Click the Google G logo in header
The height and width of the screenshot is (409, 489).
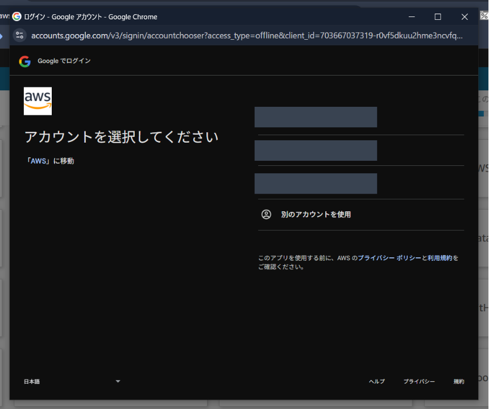point(25,61)
